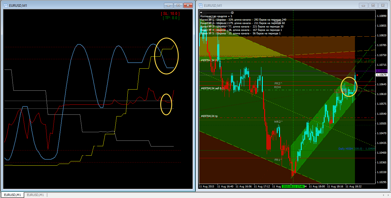Maximize the right EURUSD,M1 chart window
Image resolution: width=391 pixels, height=198 pixels.
[373, 5]
